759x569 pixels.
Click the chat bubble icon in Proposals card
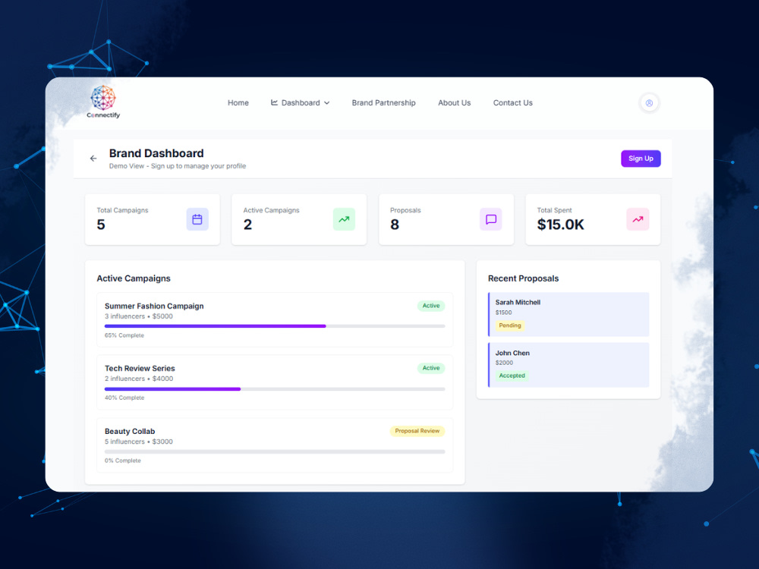pyautogui.click(x=491, y=219)
